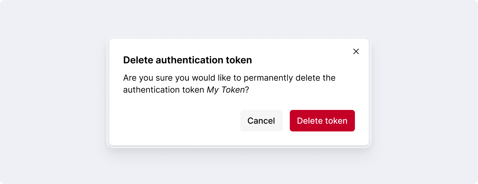Close the delete confirmation with the X

pos(356,51)
